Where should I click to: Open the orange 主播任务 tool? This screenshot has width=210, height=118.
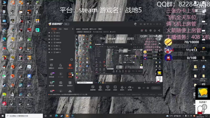click(70, 66)
